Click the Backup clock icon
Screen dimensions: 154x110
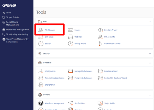pyautogui.click(x=41, y=44)
